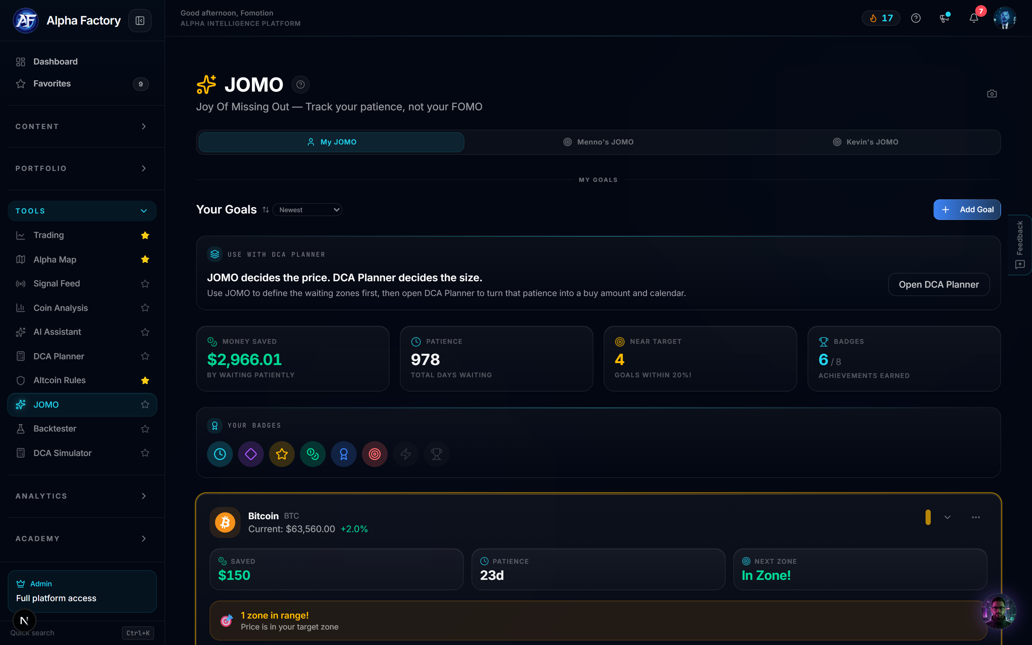
Task: Toggle favorite star for DCA Simulator
Action: click(145, 453)
